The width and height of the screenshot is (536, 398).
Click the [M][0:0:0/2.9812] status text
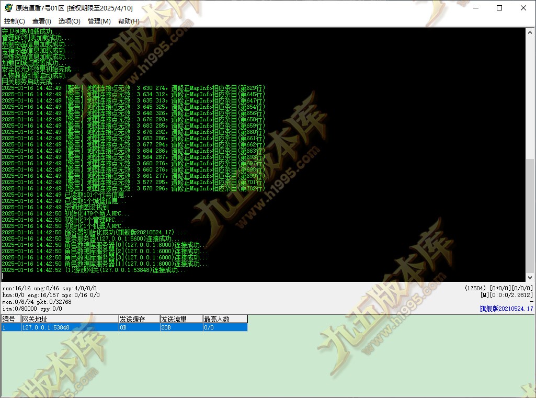click(507, 295)
